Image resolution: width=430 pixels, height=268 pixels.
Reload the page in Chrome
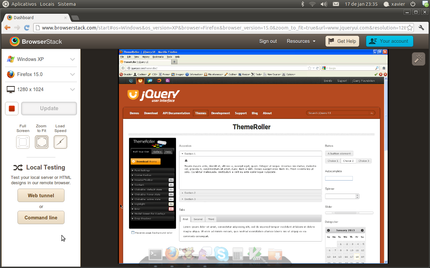(x=27, y=28)
